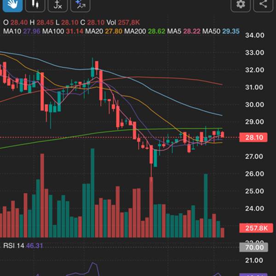This screenshot has width=276, height=276.
Task: Click the open price O 28.40
Action: click(x=16, y=23)
